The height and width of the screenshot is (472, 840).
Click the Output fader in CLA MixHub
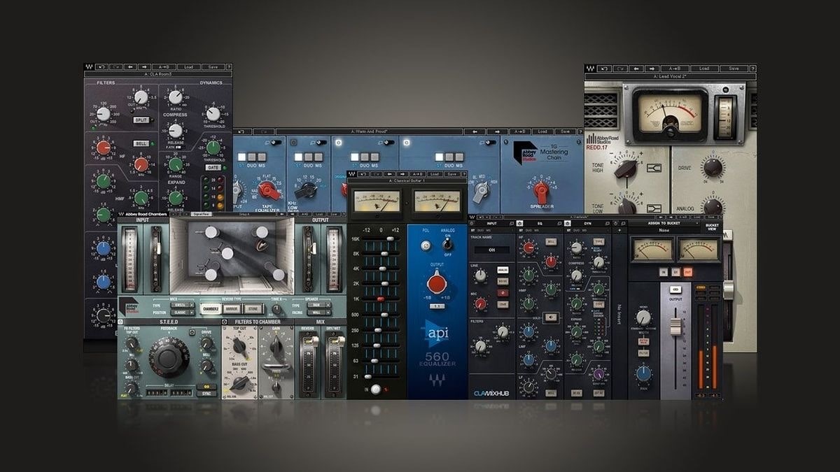tap(675, 326)
